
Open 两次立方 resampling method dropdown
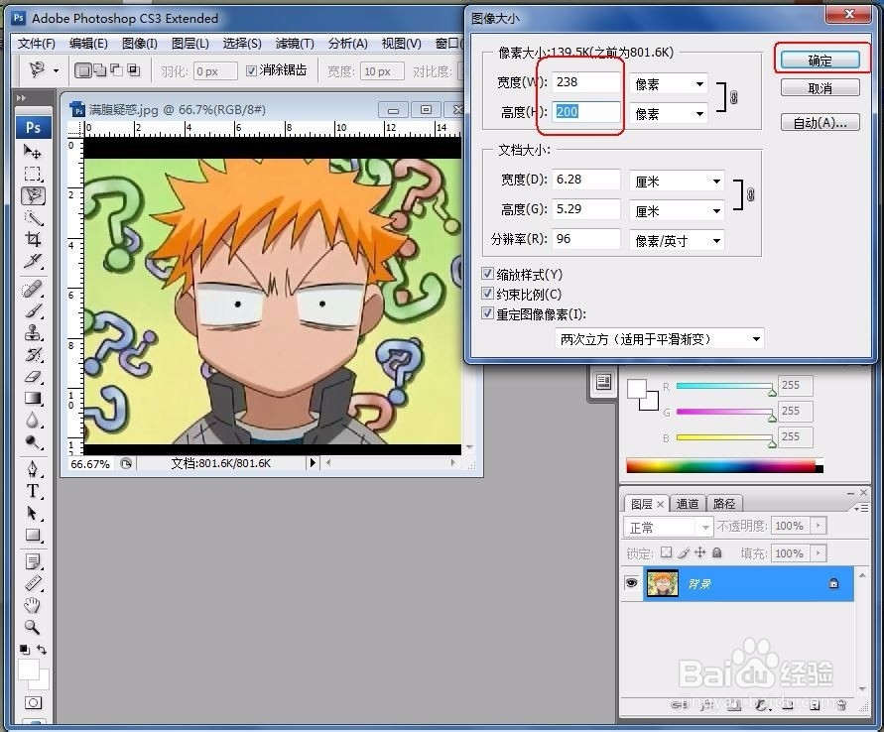pos(660,338)
